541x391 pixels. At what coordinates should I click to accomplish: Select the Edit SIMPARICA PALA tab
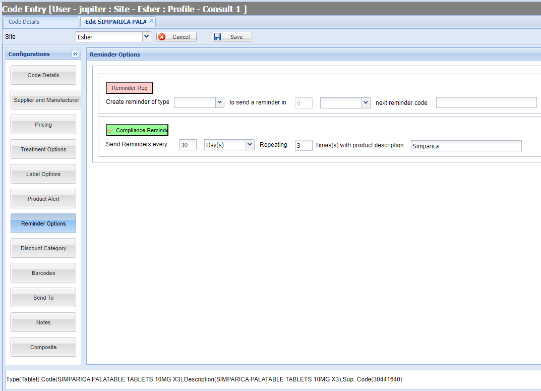coord(116,22)
